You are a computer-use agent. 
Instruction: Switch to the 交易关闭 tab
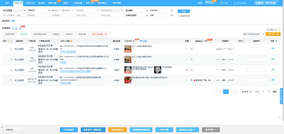(x=69, y=34)
